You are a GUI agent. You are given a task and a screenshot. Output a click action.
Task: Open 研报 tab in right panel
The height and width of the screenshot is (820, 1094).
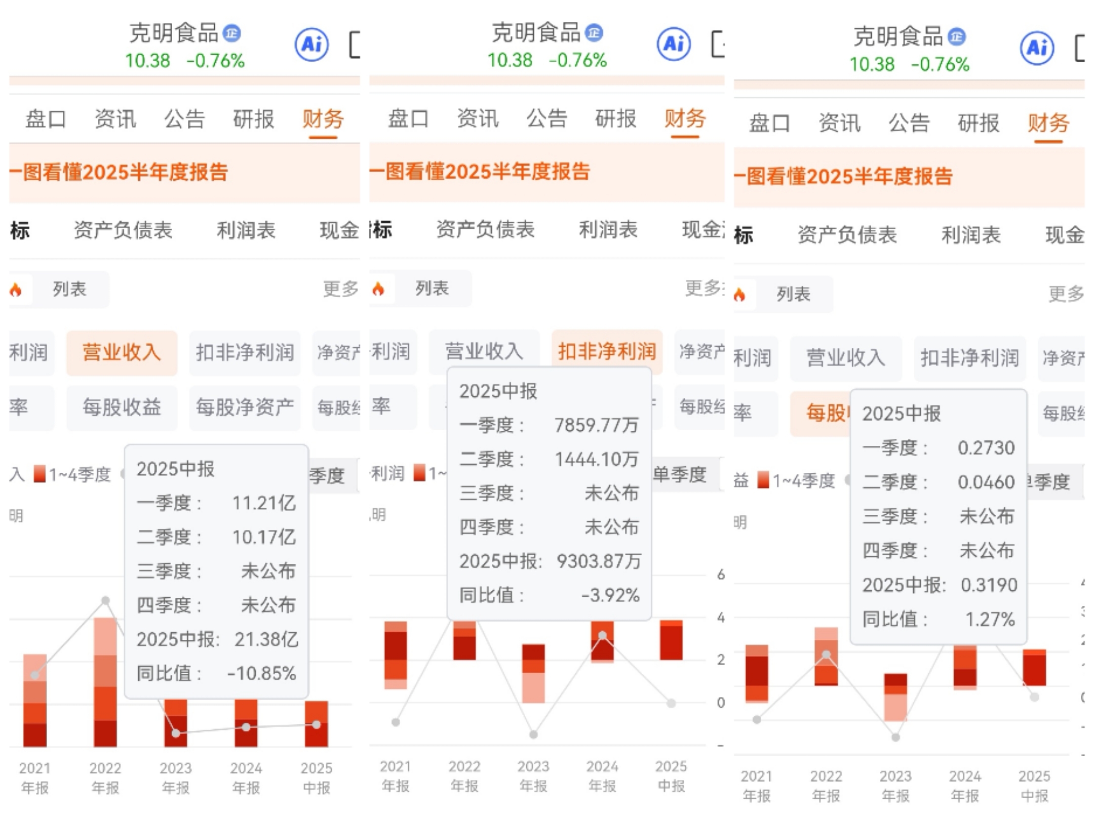[979, 123]
